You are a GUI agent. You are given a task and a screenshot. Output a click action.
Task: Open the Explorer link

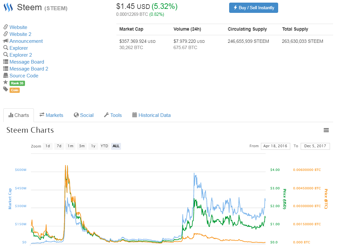tap(19, 48)
